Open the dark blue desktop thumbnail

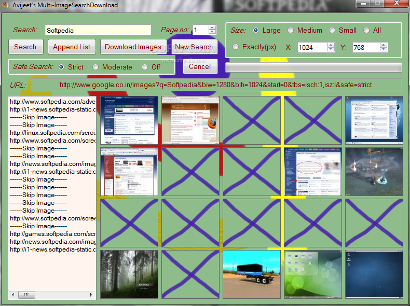click(374, 274)
